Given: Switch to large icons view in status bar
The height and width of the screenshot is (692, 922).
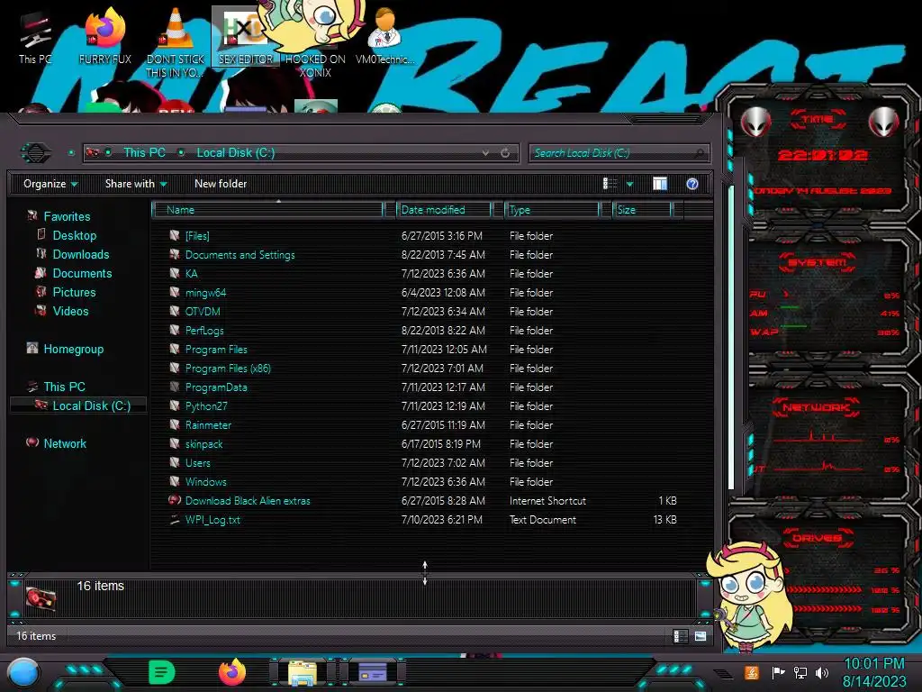Looking at the screenshot, I should 700,636.
